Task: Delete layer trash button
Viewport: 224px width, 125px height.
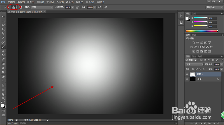Action: [x=218, y=123]
